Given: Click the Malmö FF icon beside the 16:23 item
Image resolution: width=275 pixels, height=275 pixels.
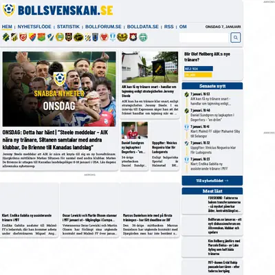Looking at the screenshot, I should [186, 159].
